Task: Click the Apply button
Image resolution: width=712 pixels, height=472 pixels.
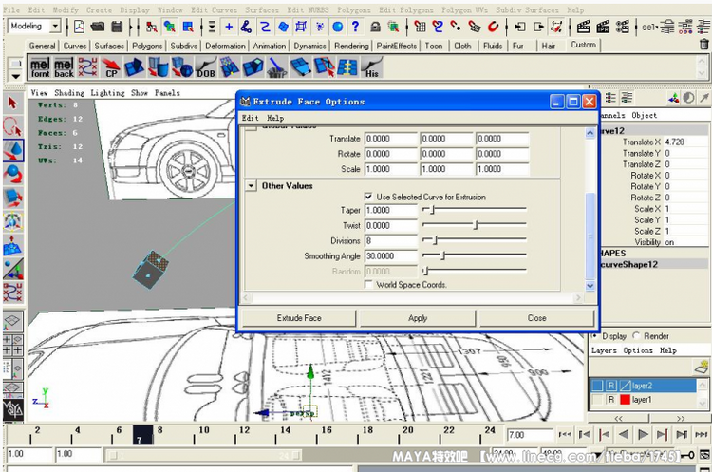Action: (418, 318)
